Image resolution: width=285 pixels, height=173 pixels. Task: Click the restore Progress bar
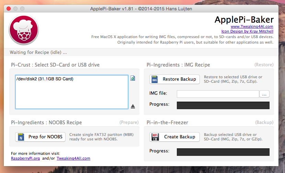click(x=223, y=105)
